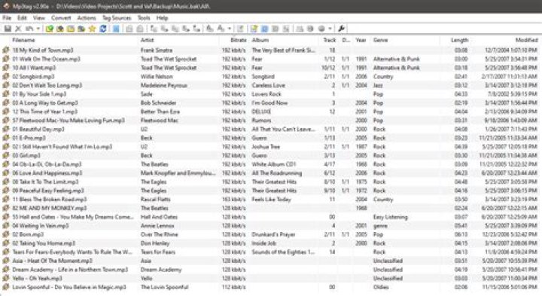Click the Select all files blue icon
The width and height of the screenshot is (542, 296).
tap(116, 29)
